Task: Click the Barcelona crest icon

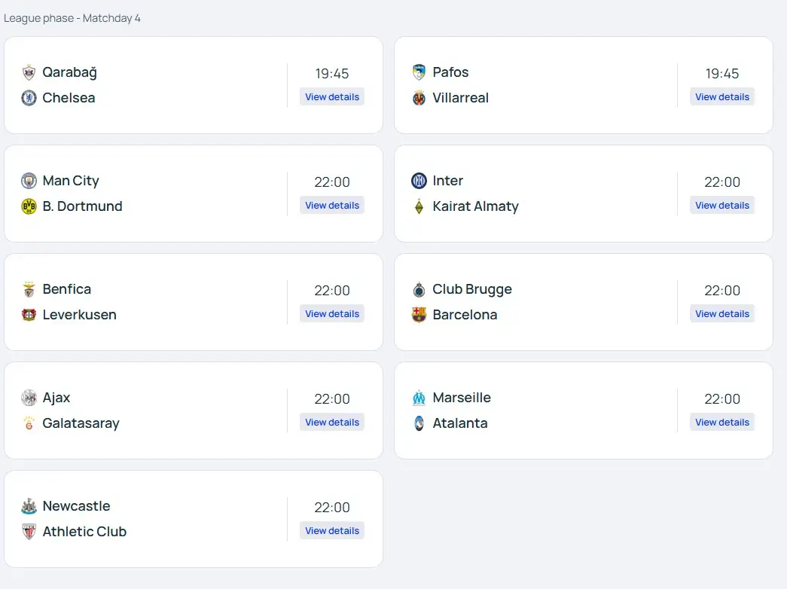Action: 419,315
